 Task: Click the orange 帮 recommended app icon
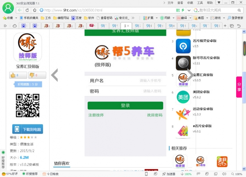(x=222, y=161)
